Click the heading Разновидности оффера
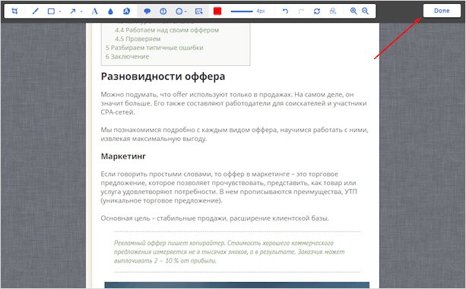 point(163,77)
